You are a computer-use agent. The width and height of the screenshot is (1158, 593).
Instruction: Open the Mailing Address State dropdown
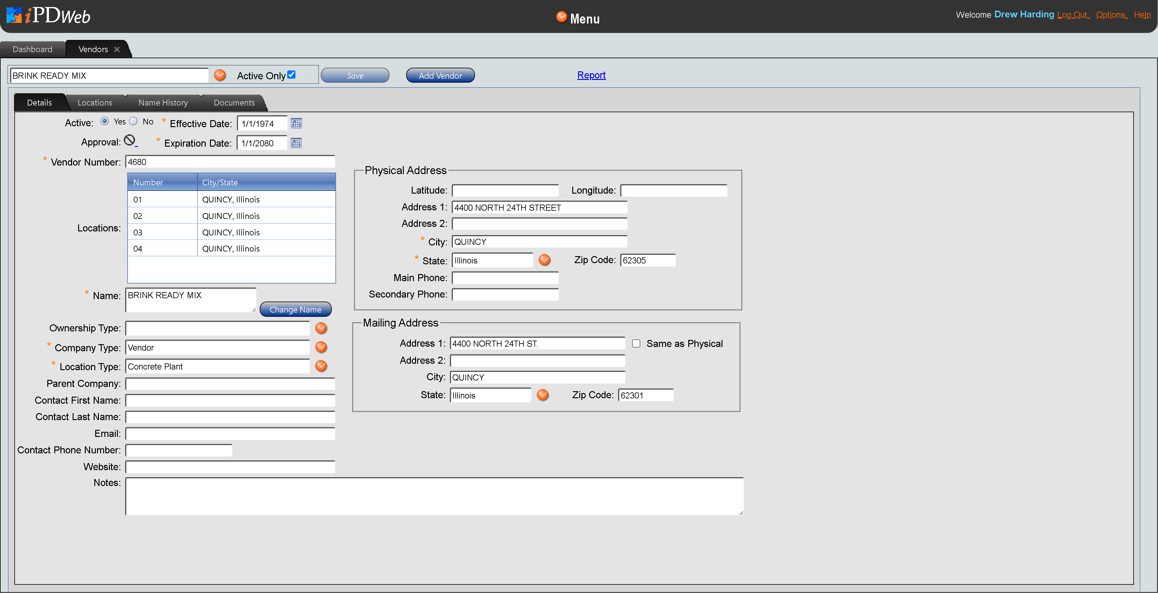[x=543, y=395]
